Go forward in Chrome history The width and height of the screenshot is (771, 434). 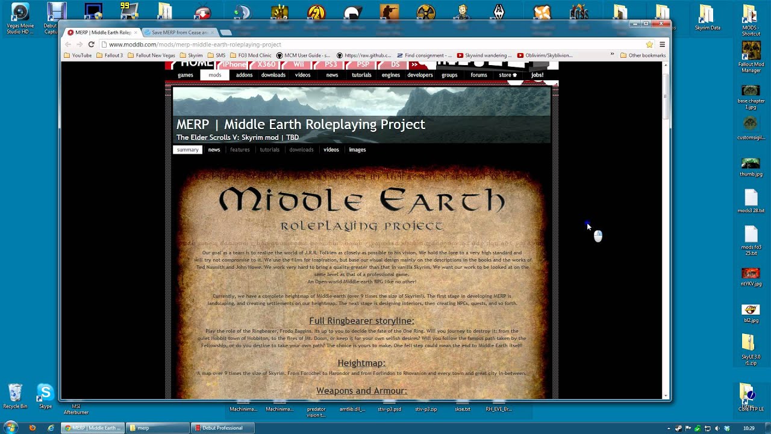point(80,44)
